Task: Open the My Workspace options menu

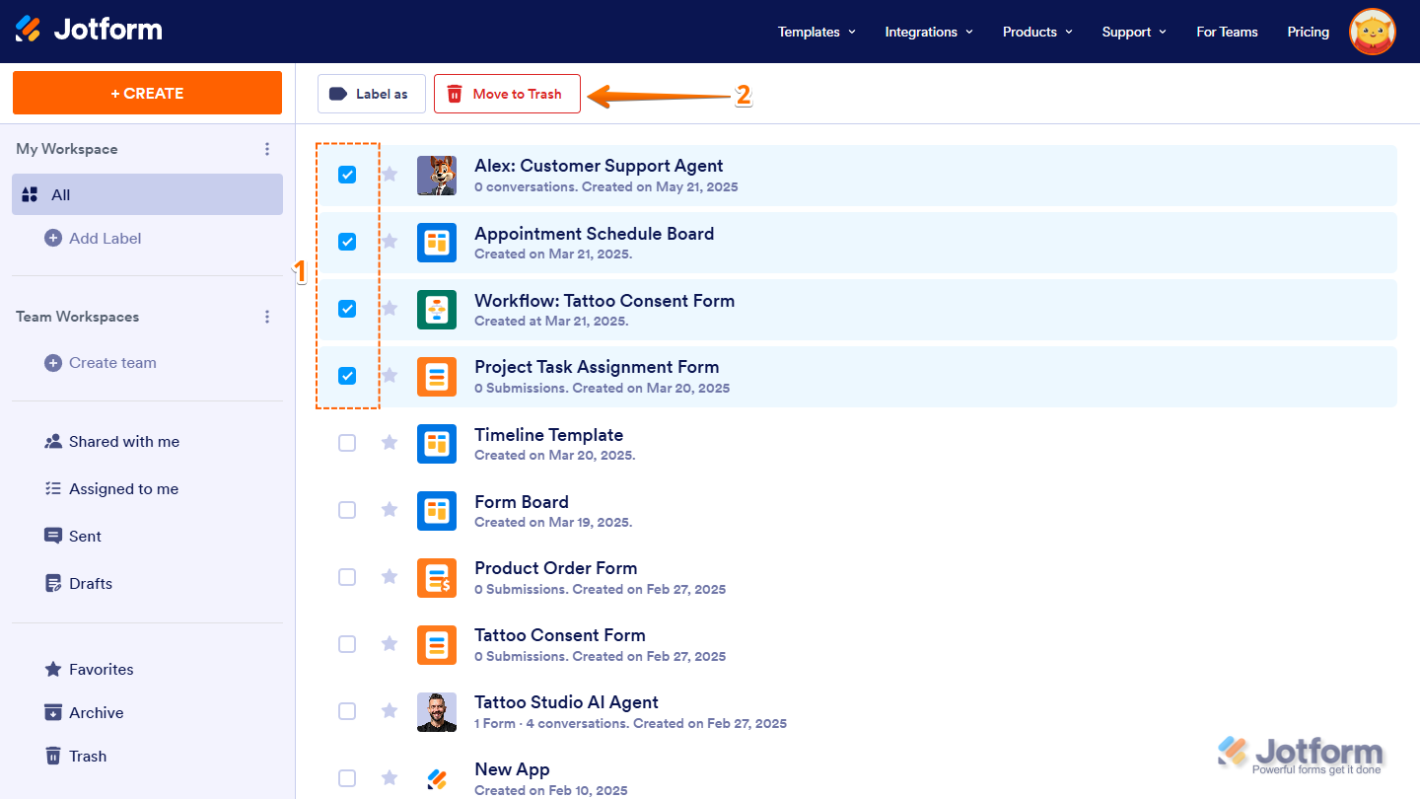Action: pyautogui.click(x=267, y=149)
